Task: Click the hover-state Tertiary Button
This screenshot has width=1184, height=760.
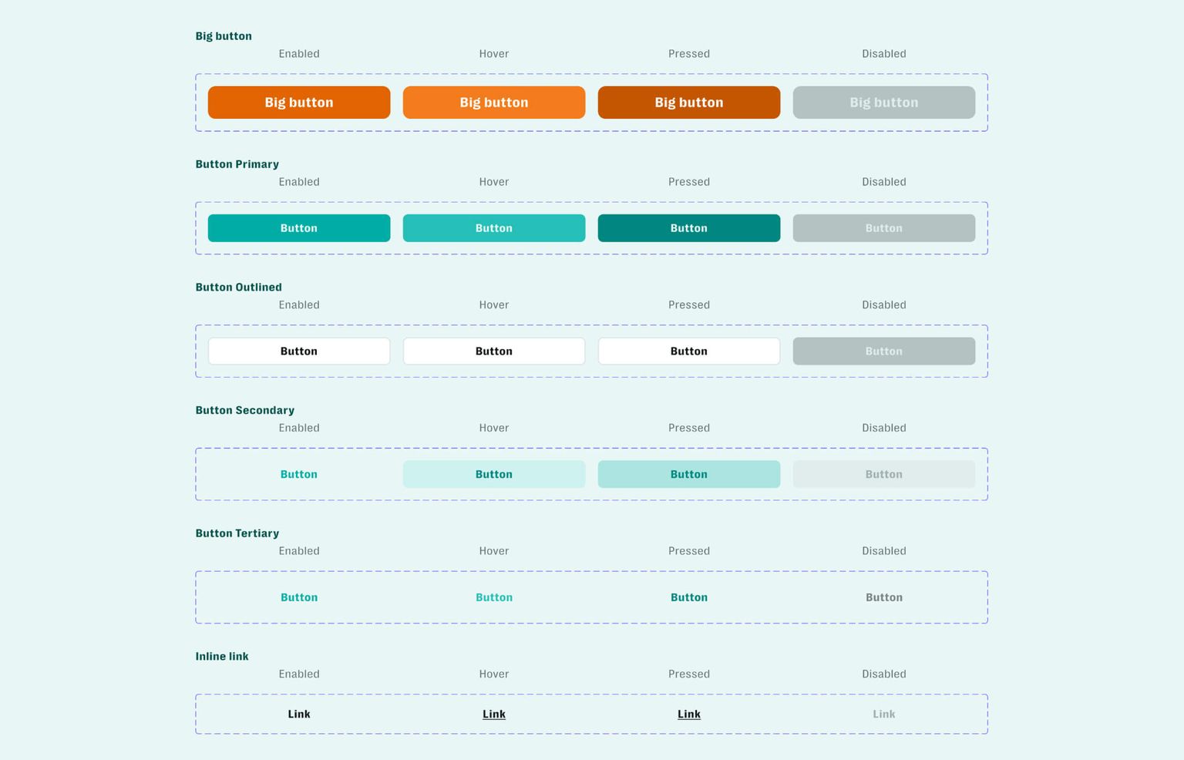Action: pos(494,597)
